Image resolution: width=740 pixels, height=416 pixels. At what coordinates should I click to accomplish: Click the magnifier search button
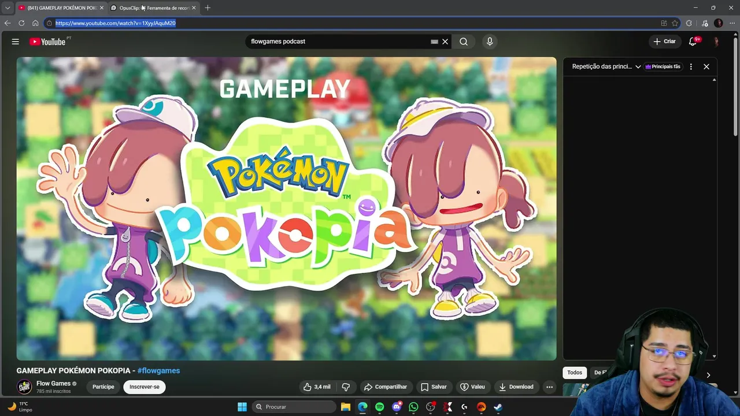(464, 42)
